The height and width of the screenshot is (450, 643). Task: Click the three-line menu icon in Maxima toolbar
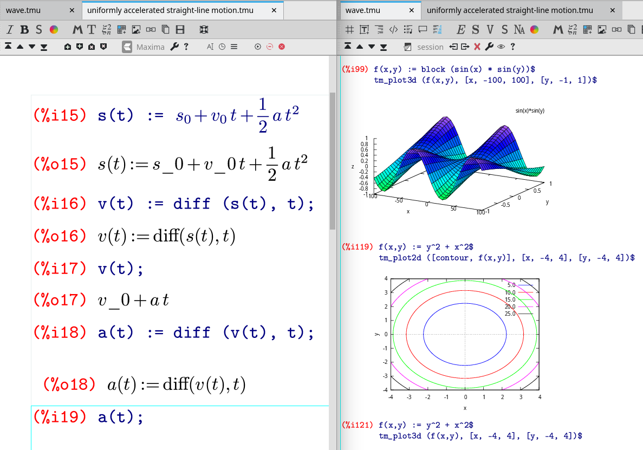233,47
